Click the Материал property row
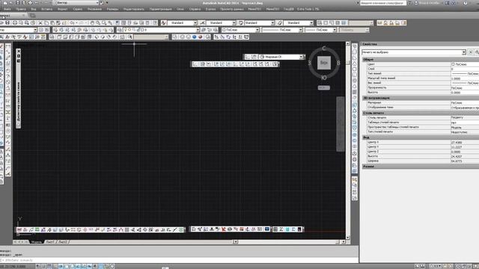This screenshot has width=479, height=269. click(423, 103)
